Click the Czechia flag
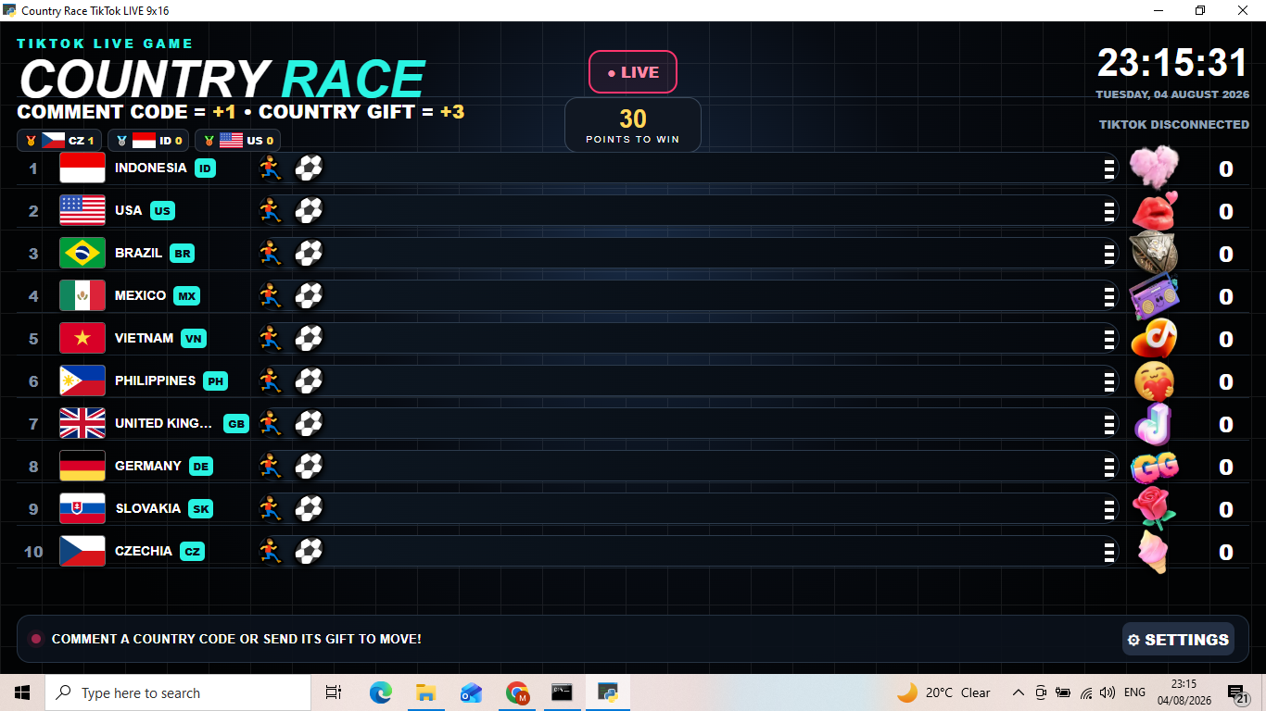 point(82,551)
